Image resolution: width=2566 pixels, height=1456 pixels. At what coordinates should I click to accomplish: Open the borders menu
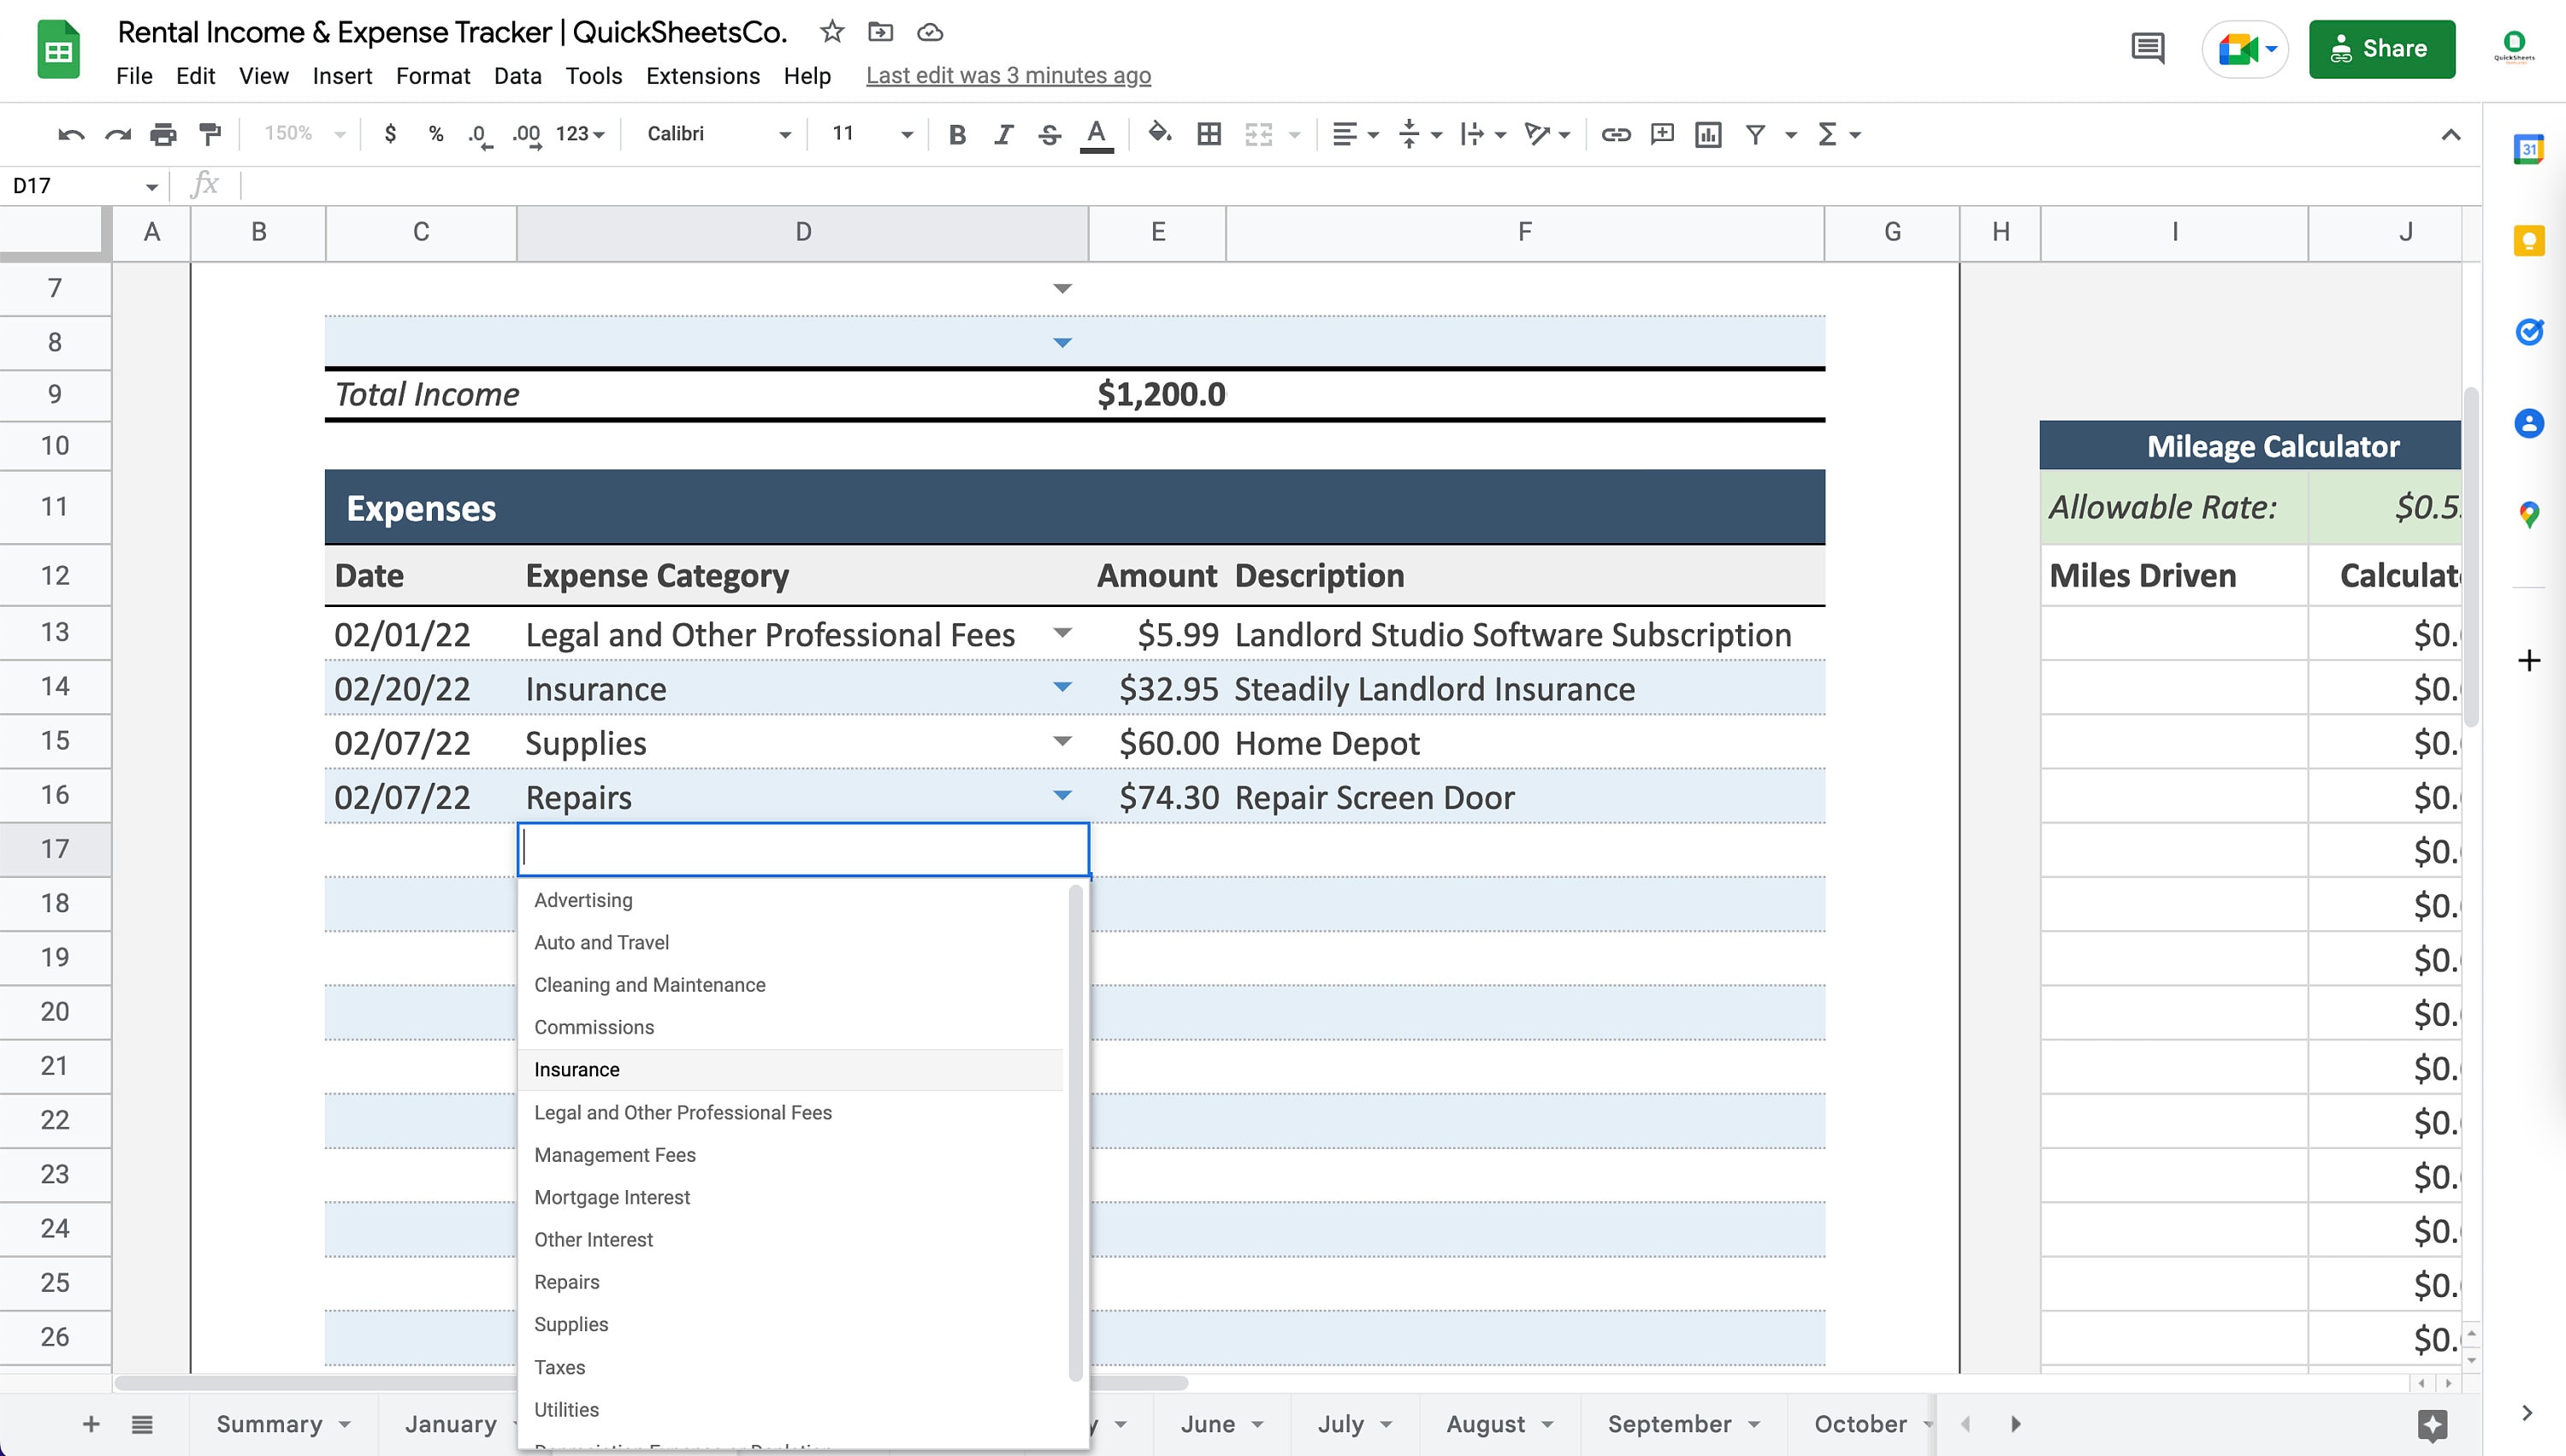click(x=1209, y=134)
